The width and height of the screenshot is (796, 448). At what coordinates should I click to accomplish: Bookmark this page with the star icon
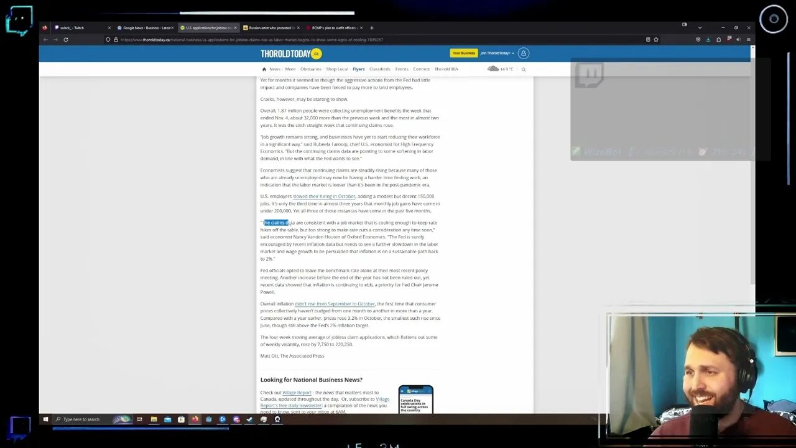pos(655,39)
